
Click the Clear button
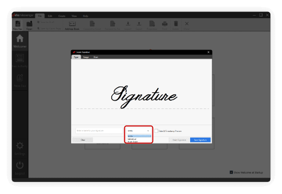(83, 140)
